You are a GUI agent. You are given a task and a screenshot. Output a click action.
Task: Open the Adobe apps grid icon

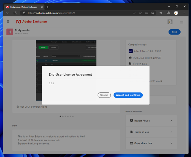pos(182,22)
